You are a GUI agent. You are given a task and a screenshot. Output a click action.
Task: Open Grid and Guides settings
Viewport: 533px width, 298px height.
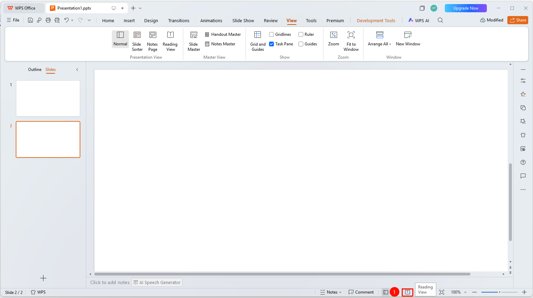pos(258,41)
